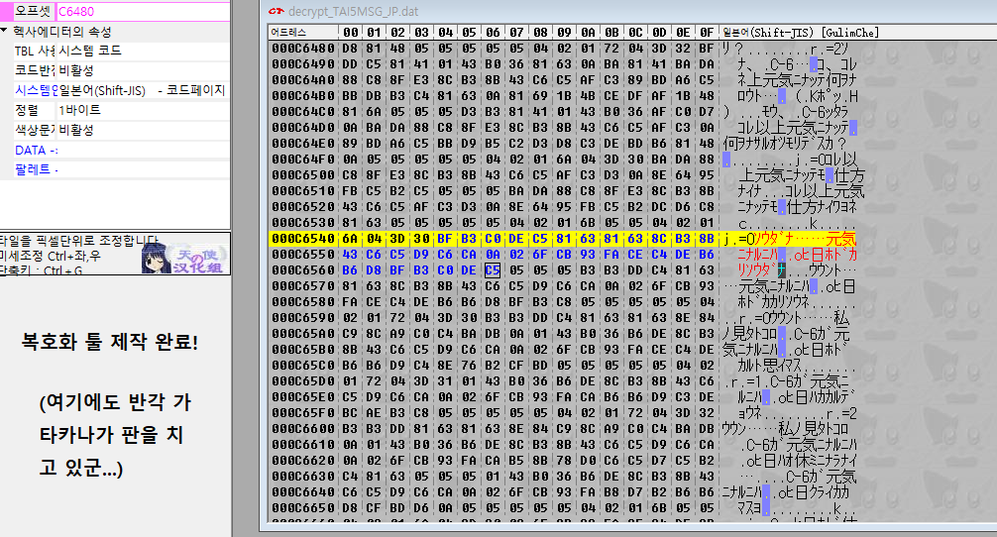Click the decoded text of row 000C6540
Screen dimensions: 997x537
point(789,239)
